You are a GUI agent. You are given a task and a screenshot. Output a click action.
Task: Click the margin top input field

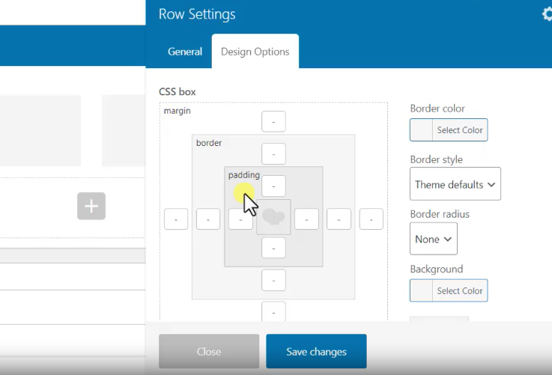pos(273,121)
